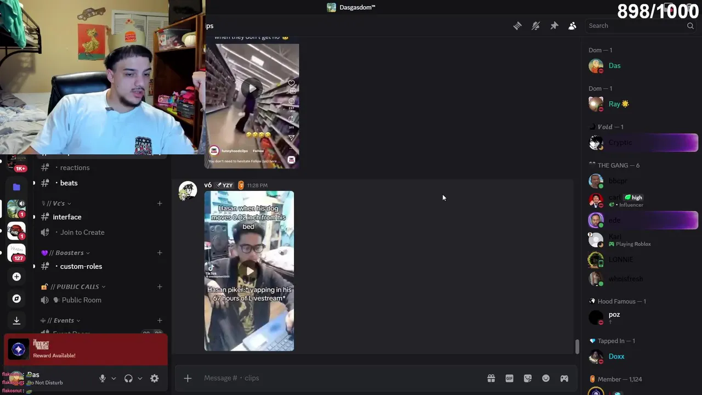Click the plus attach button in message bar
Viewport: 702px width, 395px height.
188,378
